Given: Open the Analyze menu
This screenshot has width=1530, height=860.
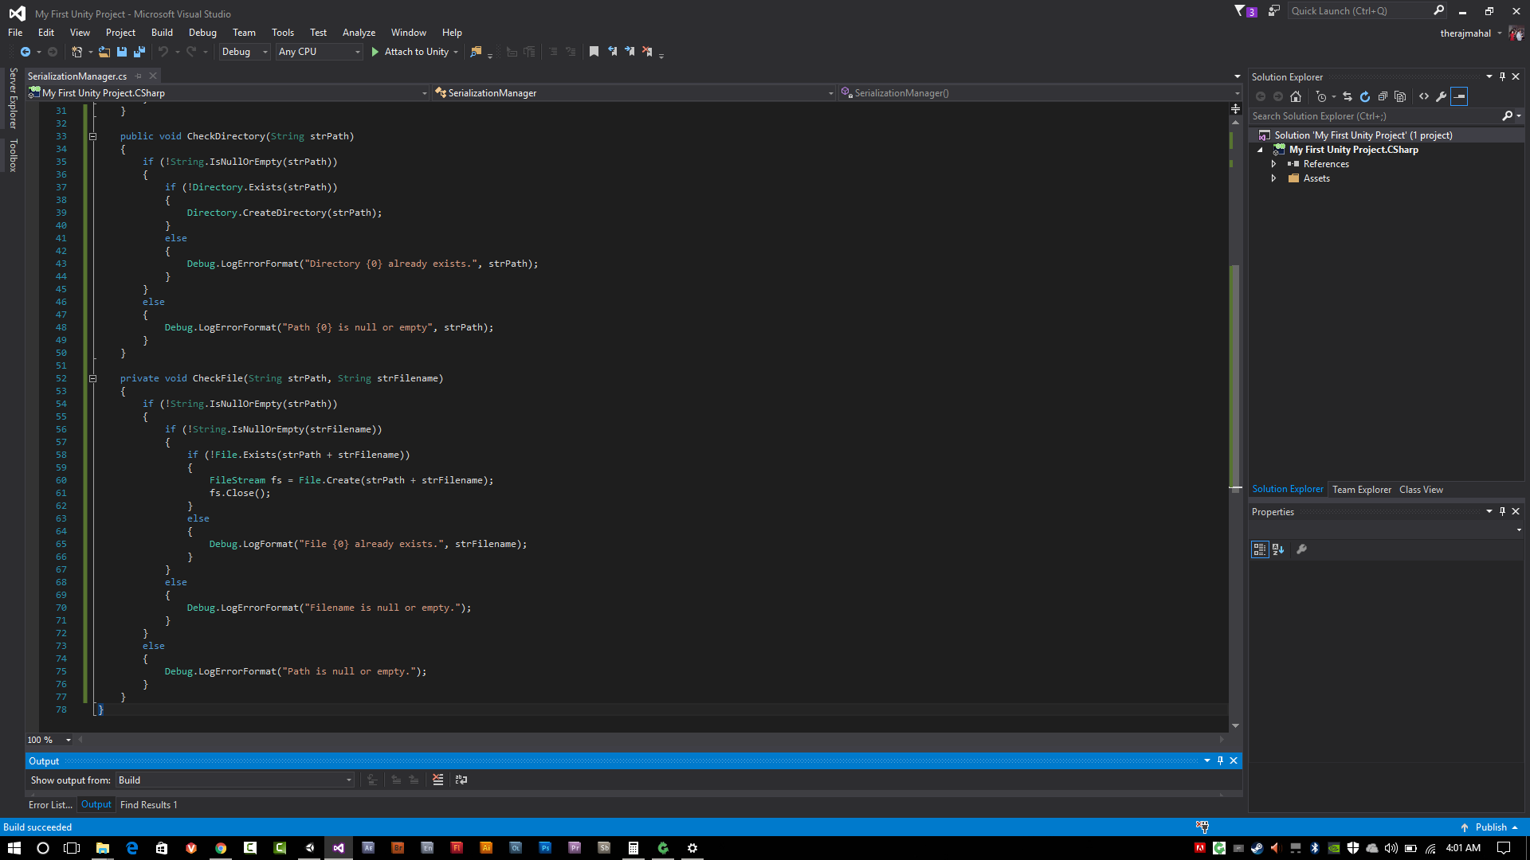Looking at the screenshot, I should (x=359, y=33).
